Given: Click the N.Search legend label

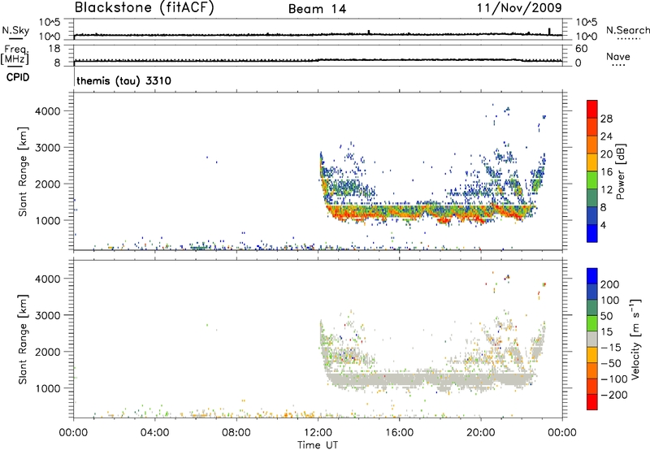Looking at the screenshot, I should [x=628, y=30].
